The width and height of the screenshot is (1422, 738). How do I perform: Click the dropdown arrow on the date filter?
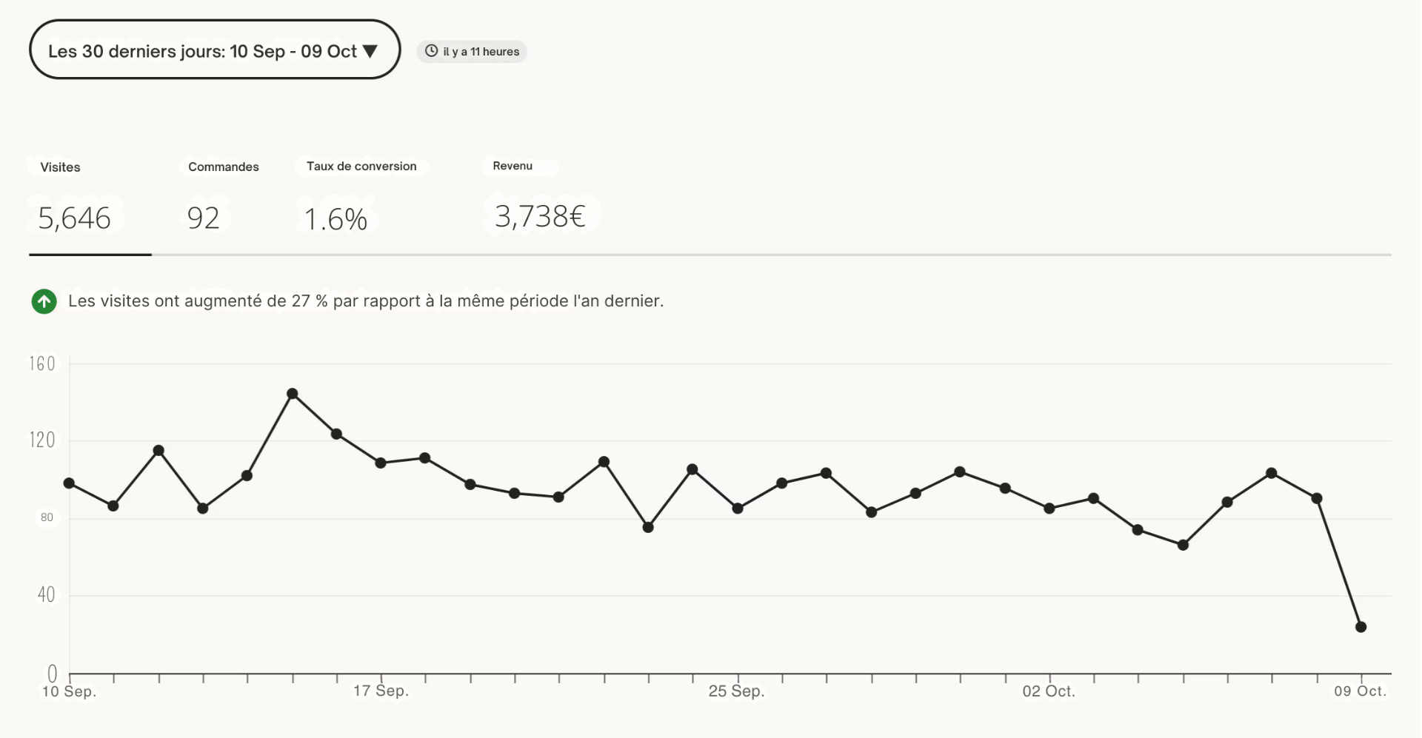coord(370,50)
